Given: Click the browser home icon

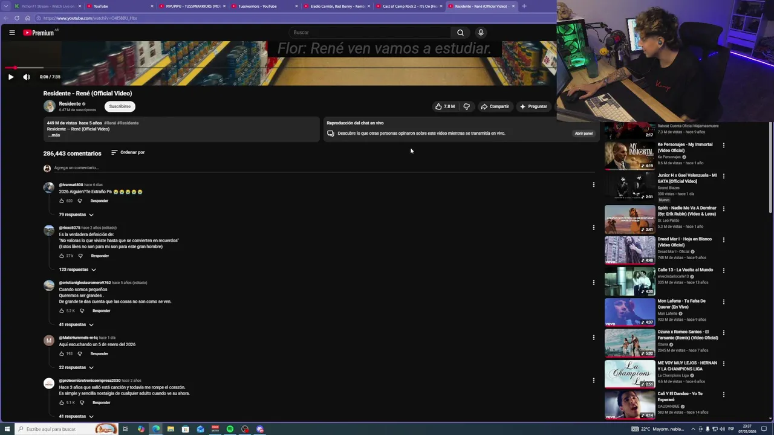Looking at the screenshot, I should point(27,18).
